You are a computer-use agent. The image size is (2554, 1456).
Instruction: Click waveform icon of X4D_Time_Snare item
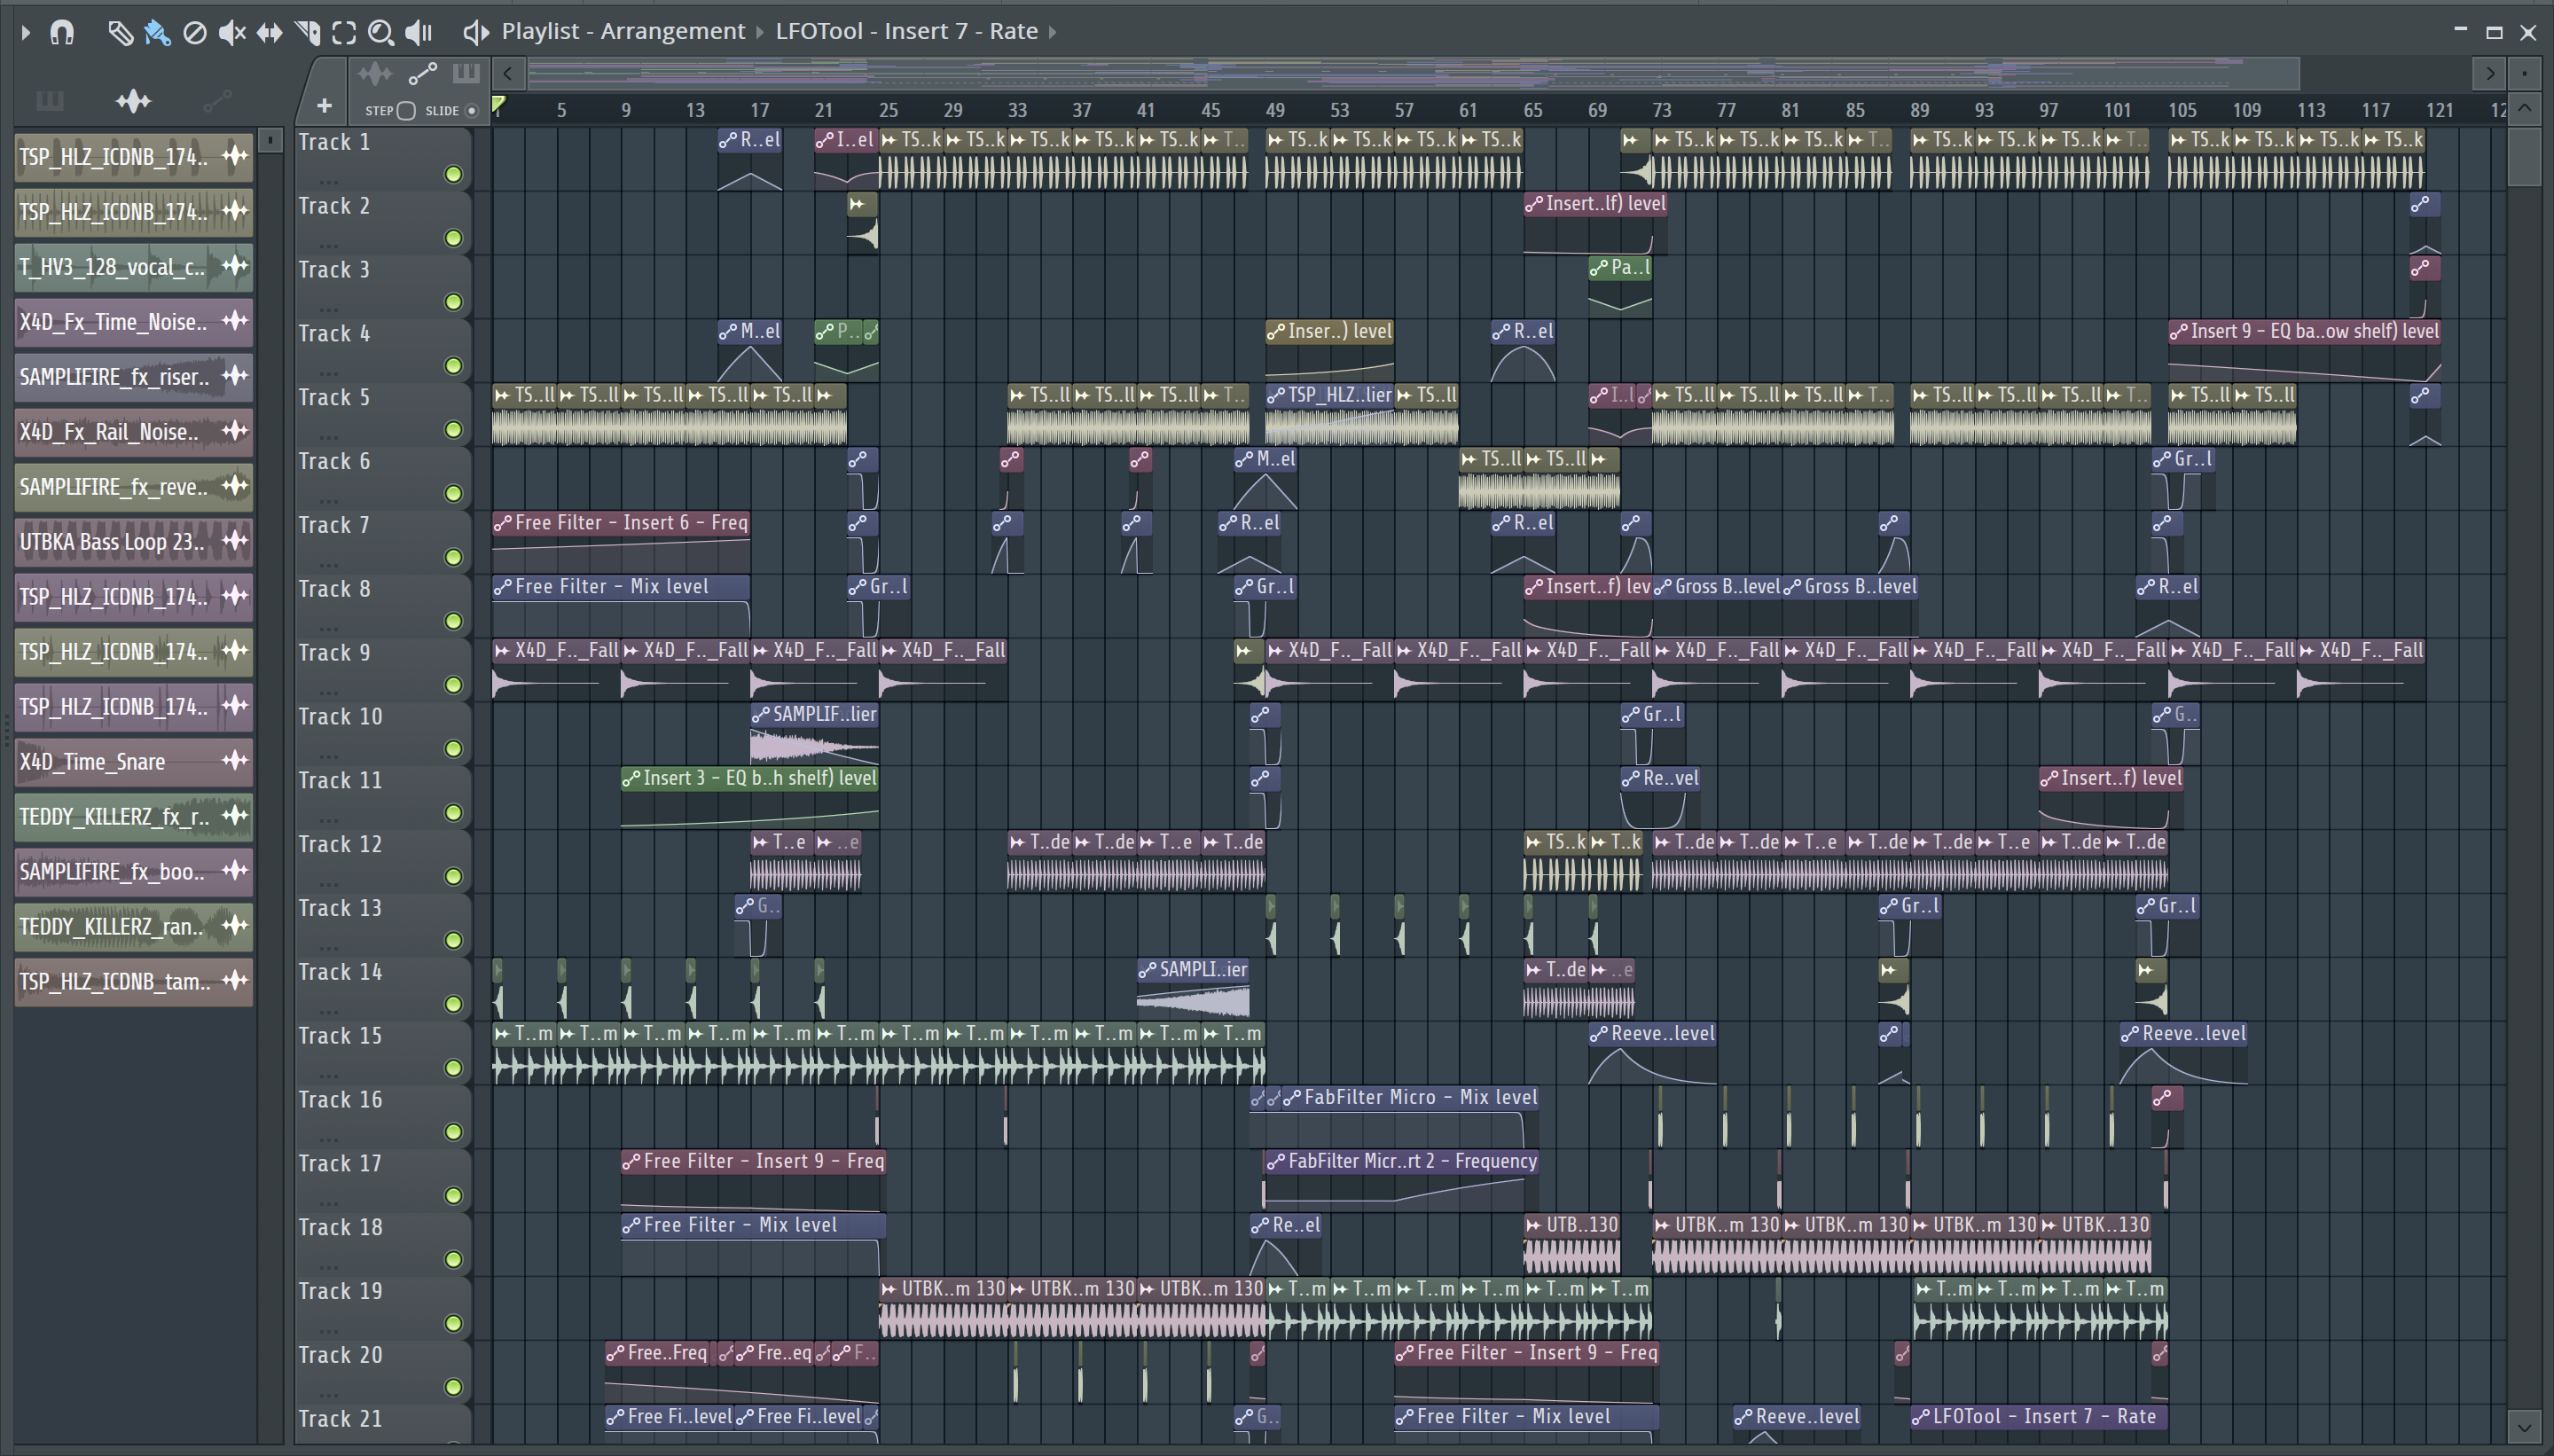tap(235, 761)
